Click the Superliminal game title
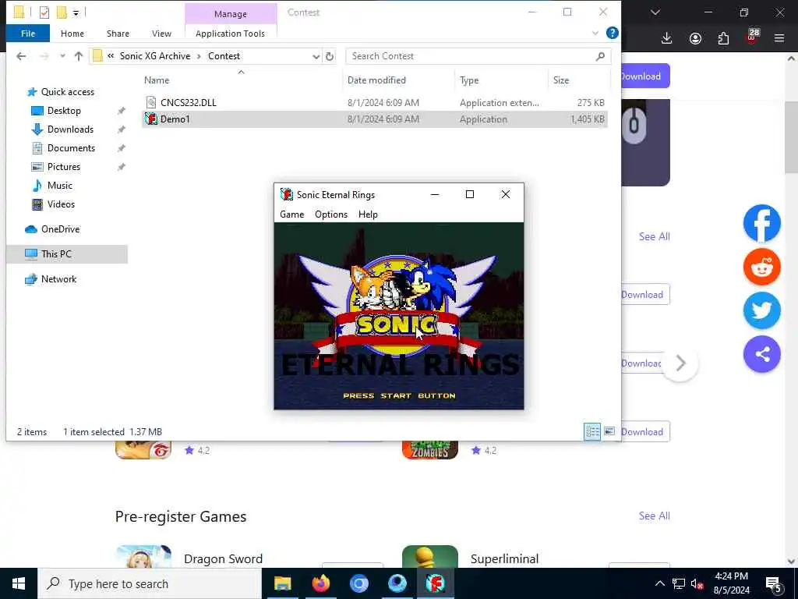The height and width of the screenshot is (599, 798). 504,559
